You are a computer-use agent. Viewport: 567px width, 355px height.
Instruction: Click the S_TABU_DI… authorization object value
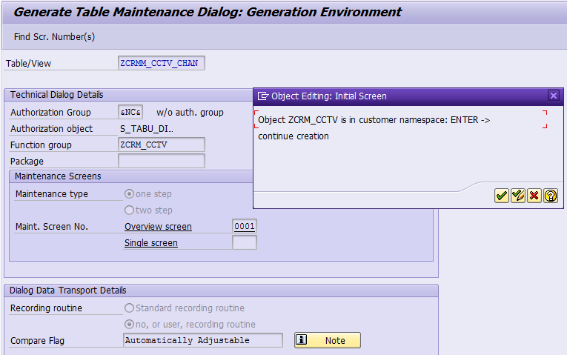[147, 129]
